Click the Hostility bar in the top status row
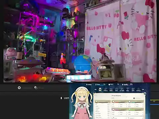The width and height of the screenshot is (159, 119). pos(127,84)
